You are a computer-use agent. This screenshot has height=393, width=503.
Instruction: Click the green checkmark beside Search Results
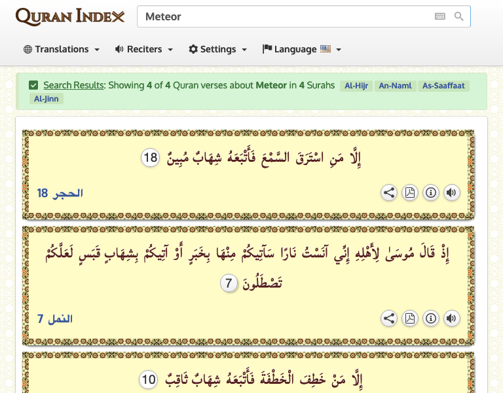click(33, 85)
